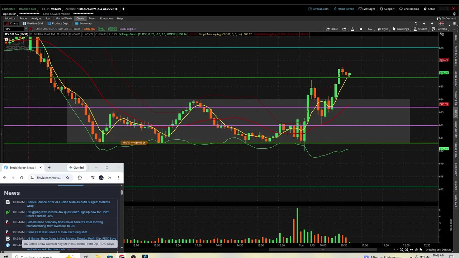459x258 pixels.
Task: Open 'Struggling with income-tax questions' article
Action: [67, 214]
